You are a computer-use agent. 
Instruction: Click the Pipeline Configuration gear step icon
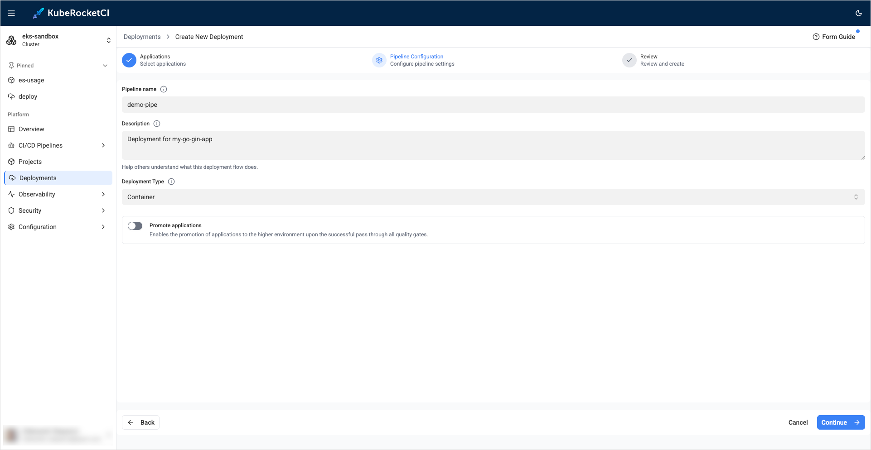coord(379,60)
